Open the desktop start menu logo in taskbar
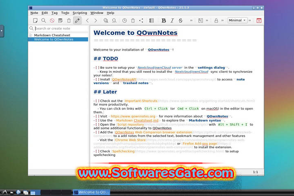 point(4,193)
